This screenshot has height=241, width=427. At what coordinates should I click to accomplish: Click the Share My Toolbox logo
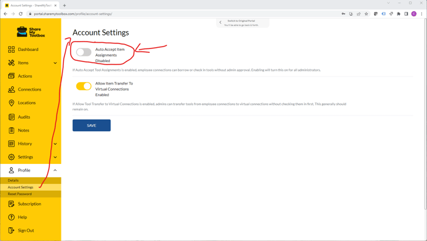pos(30,32)
